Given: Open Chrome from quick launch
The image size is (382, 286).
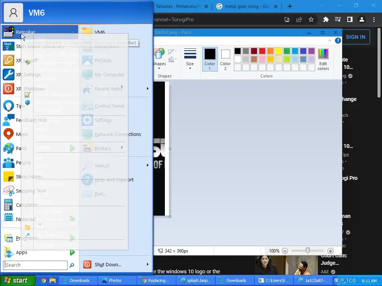Looking at the screenshot, I should coord(43,280).
